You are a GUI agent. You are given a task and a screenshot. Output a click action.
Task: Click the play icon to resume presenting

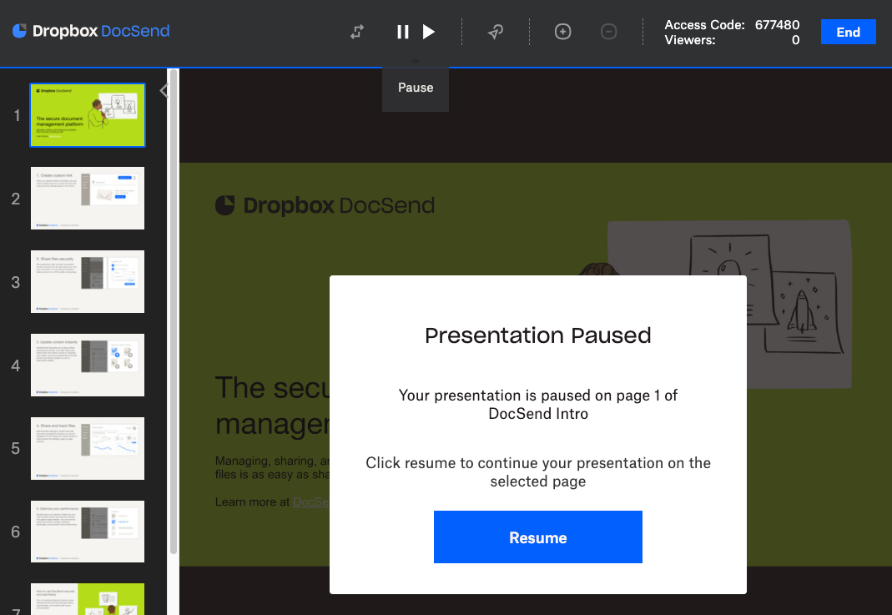click(429, 31)
